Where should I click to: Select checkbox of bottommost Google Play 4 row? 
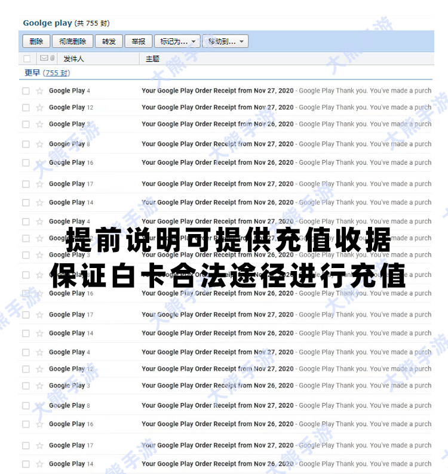tap(26, 352)
